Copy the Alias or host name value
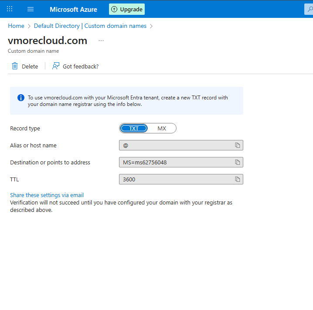 (238, 145)
